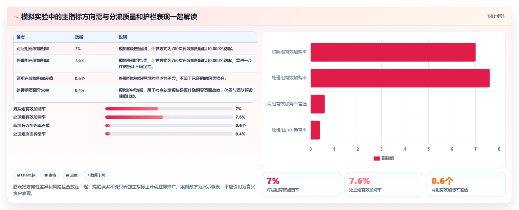Open the red 7% KPI card
This screenshot has width=519, height=210.
[301, 184]
